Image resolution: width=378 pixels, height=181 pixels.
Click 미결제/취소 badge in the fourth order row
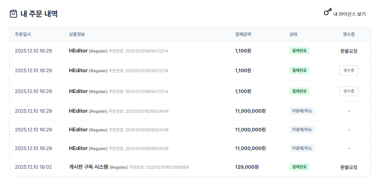point(302,111)
